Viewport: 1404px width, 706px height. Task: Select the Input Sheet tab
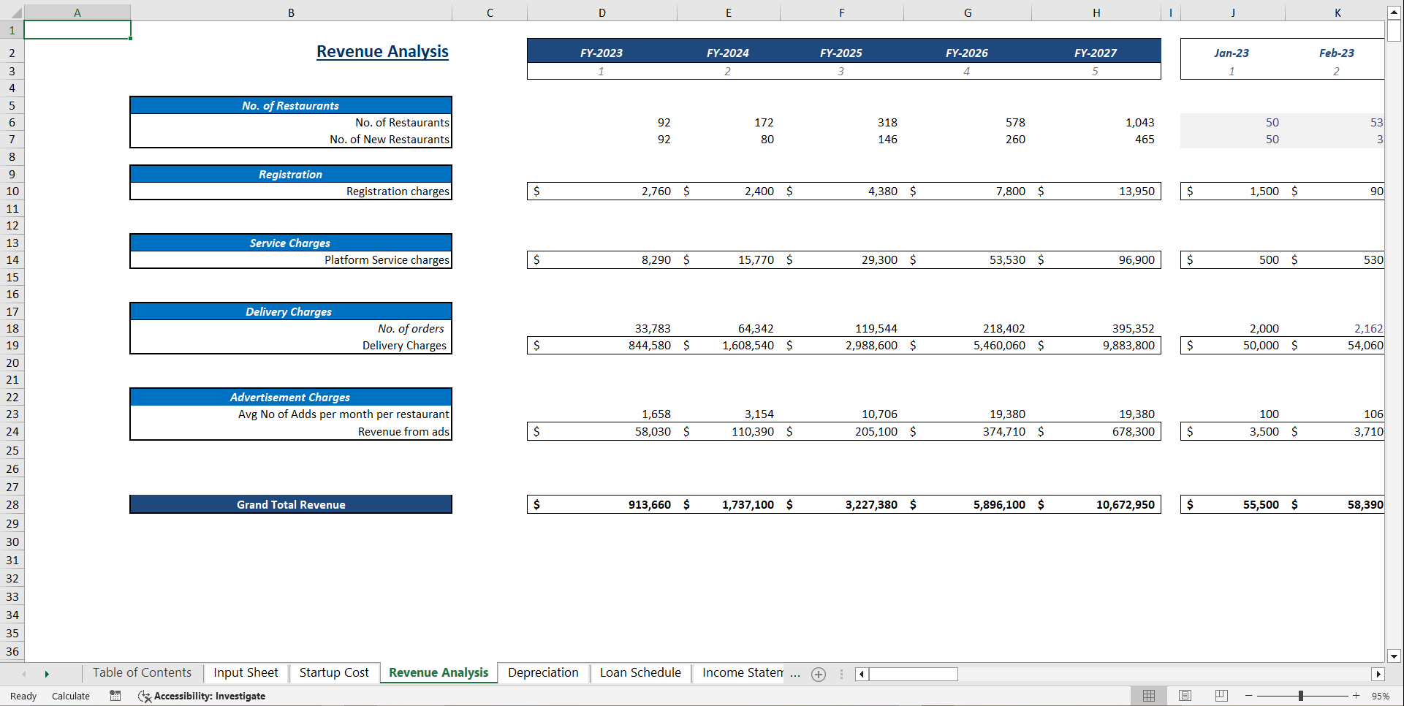[246, 672]
